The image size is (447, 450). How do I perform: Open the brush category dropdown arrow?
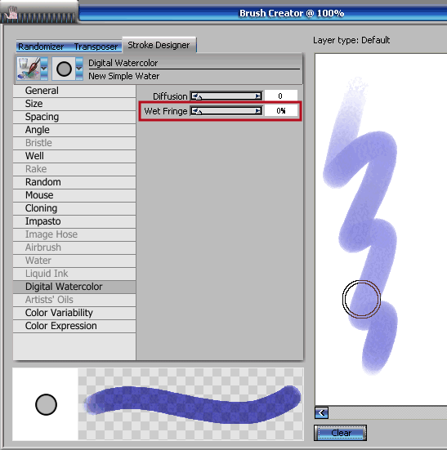(44, 69)
